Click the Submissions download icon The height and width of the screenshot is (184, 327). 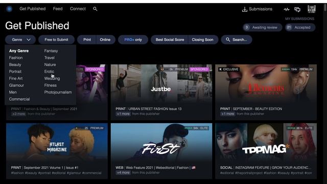(x=244, y=9)
